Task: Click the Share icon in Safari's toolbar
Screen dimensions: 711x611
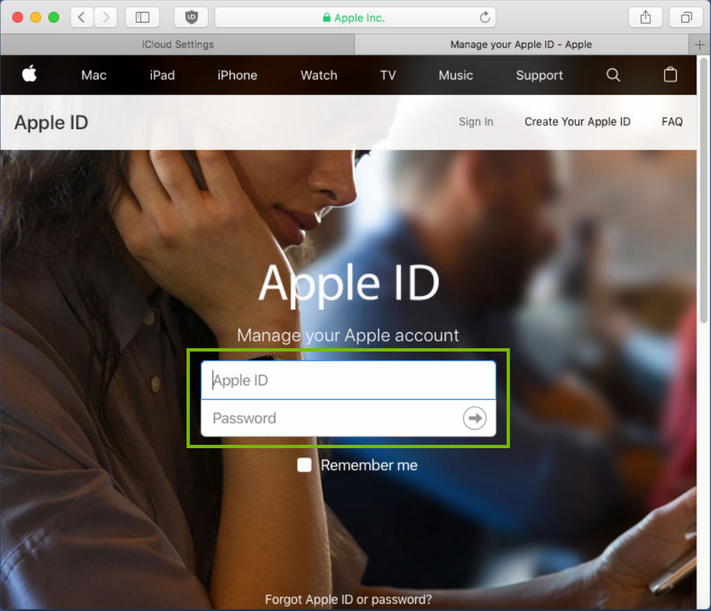Action: 645,18
